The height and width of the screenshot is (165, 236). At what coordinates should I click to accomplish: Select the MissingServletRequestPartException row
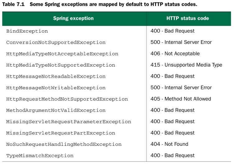click(61, 133)
